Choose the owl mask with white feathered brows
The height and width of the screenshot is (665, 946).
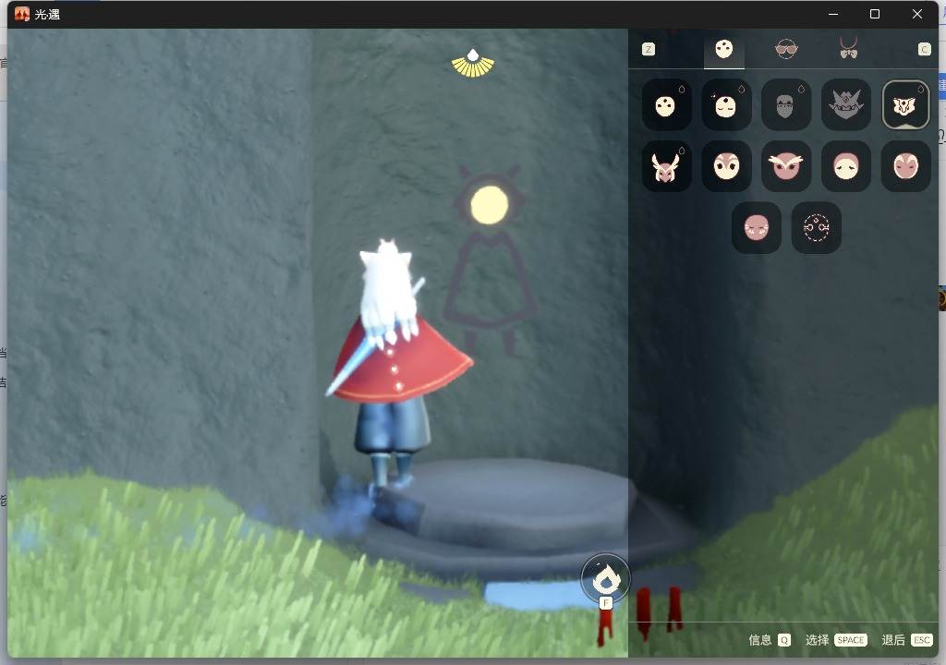[786, 166]
